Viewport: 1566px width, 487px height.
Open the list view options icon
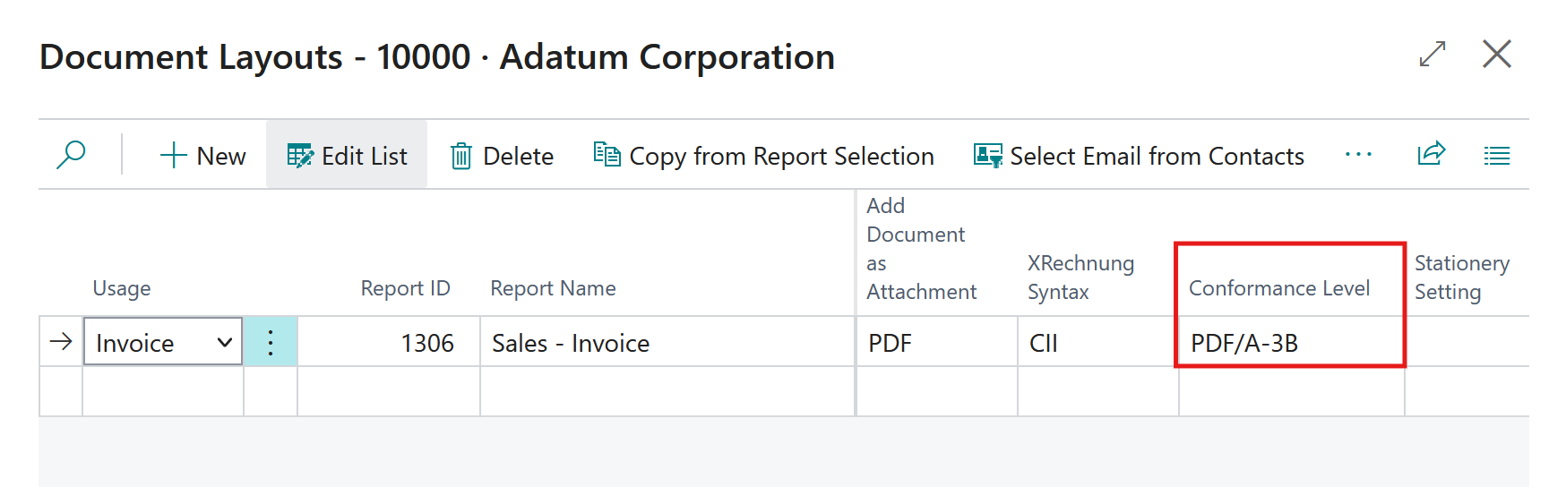pos(1496,156)
